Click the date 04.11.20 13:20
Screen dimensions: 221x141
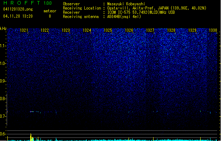click(18, 16)
